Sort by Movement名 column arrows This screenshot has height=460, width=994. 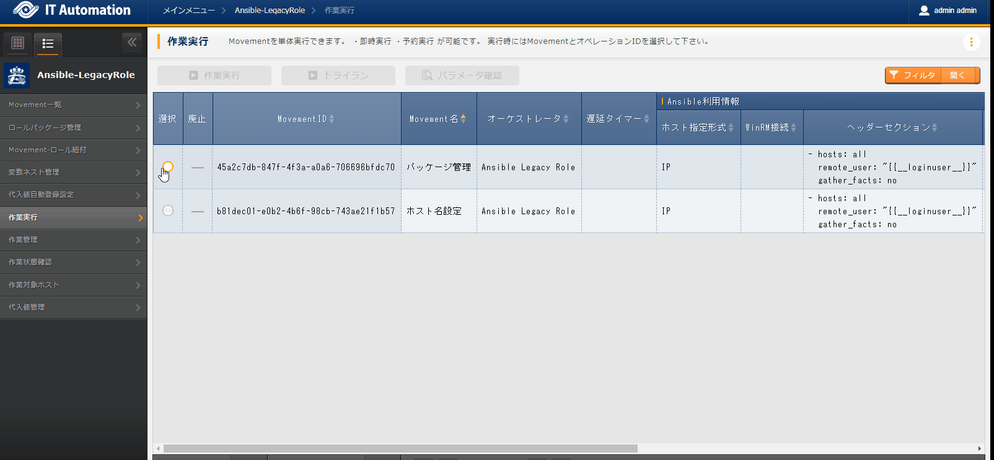coord(463,119)
